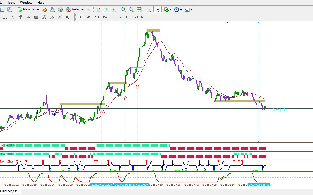This screenshot has width=313, height=195.
Task: Zoom in on the chart
Action: (123, 9)
